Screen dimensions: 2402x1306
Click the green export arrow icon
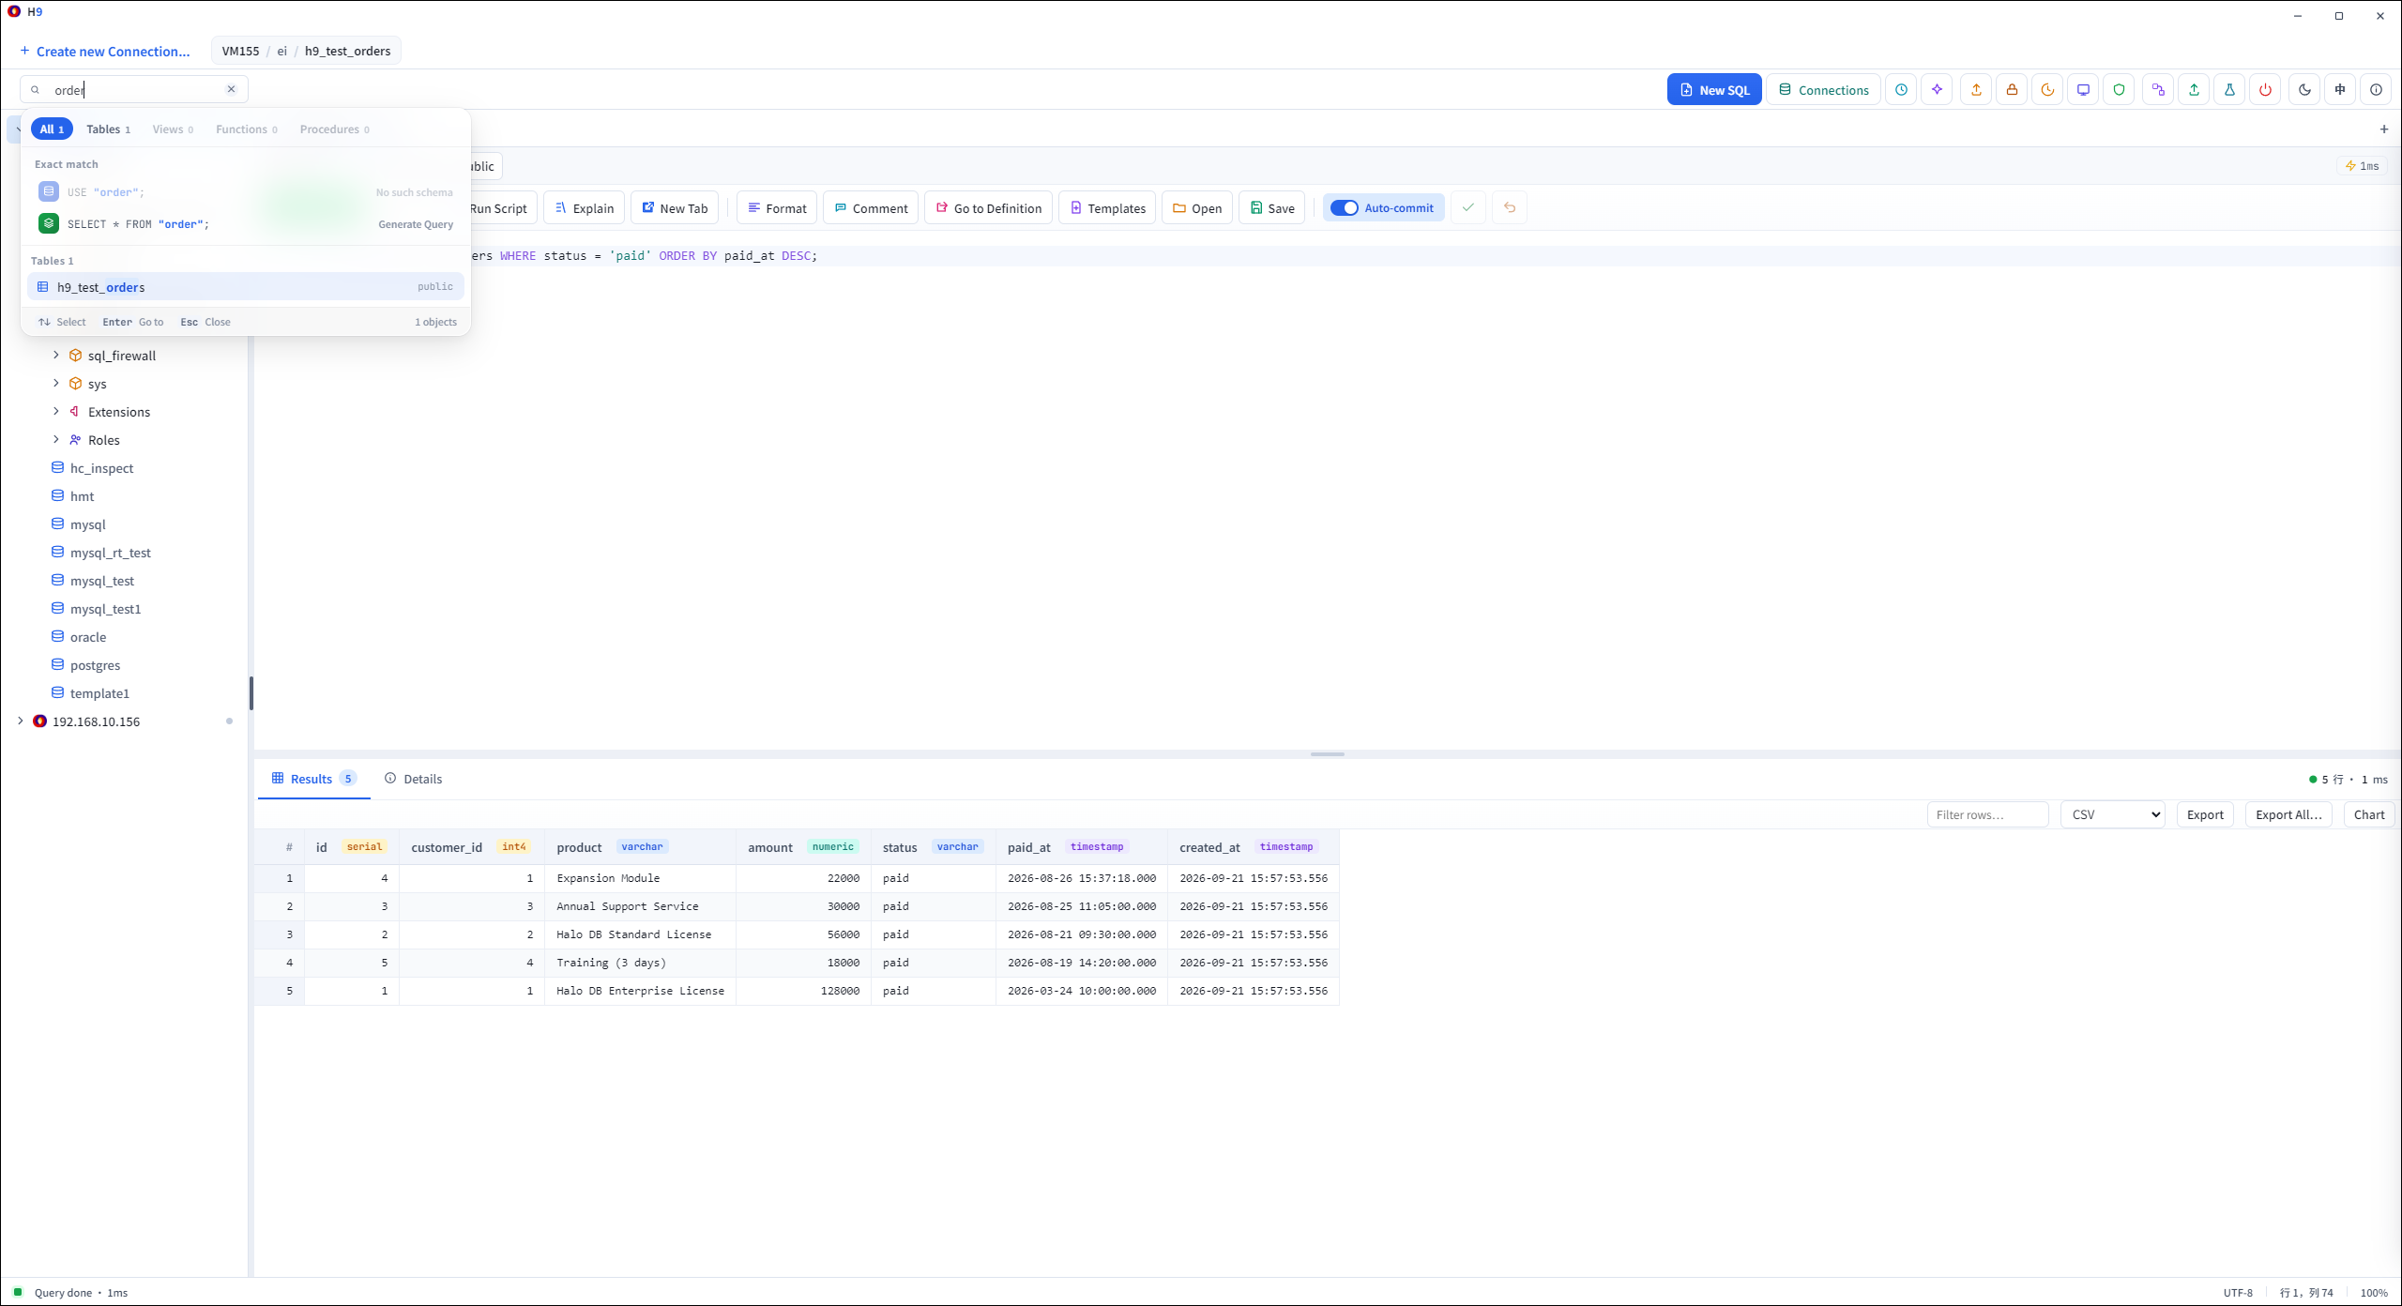(x=2194, y=90)
